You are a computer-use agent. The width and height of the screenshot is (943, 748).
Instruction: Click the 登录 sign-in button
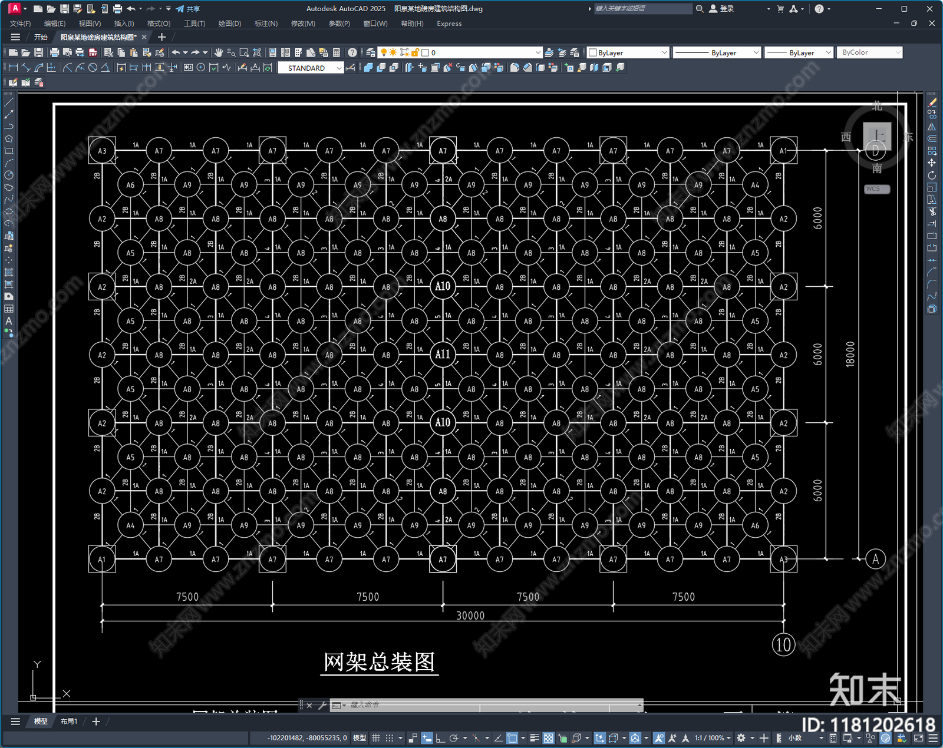coord(721,9)
